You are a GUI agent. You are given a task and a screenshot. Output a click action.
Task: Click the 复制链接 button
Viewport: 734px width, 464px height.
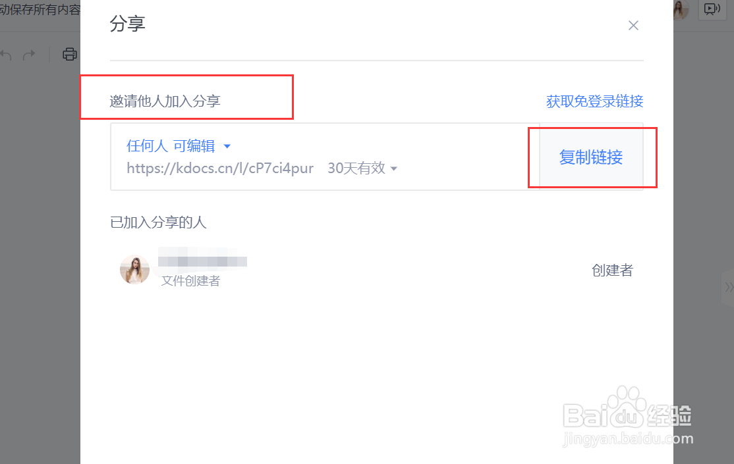(x=591, y=157)
